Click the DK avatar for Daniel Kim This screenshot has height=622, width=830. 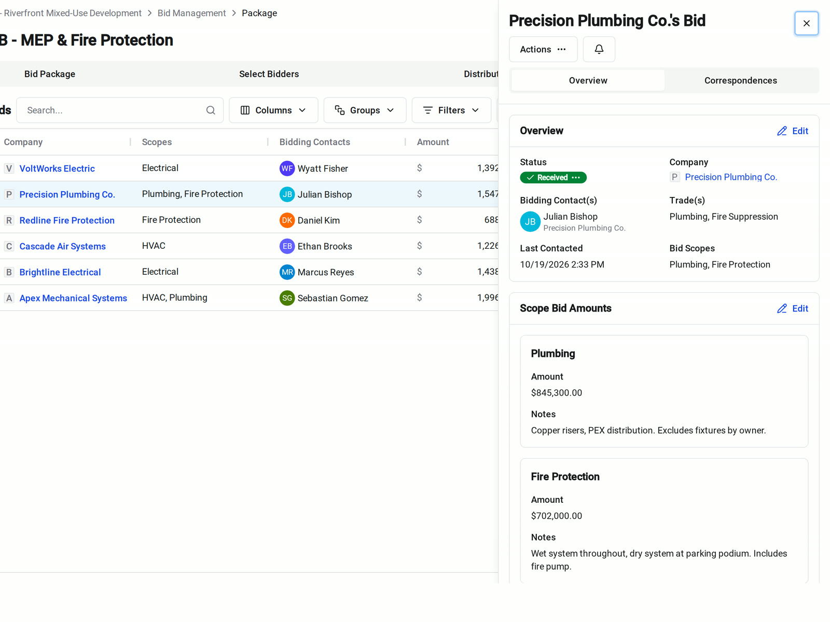(x=287, y=220)
